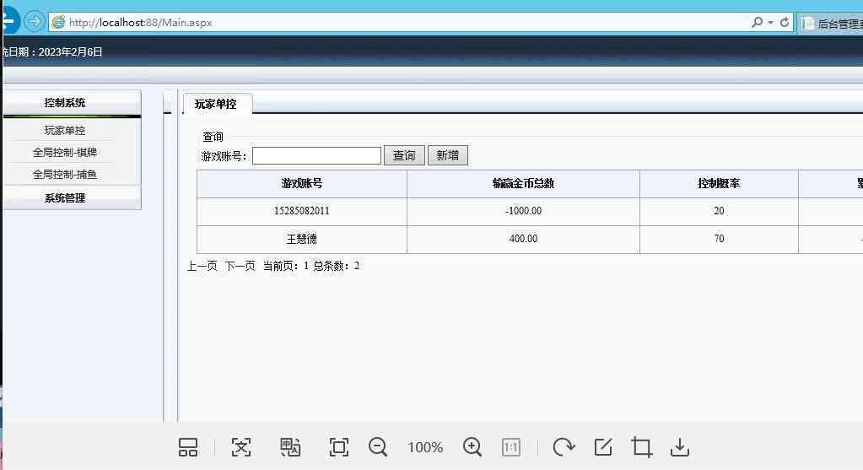Open the edit/annotate image tool

pyautogui.click(x=603, y=447)
